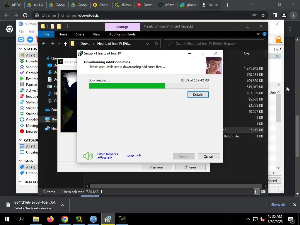The height and width of the screenshot is (225, 300).
Task: Open the address bar history dropdown
Action: pos(147,44)
